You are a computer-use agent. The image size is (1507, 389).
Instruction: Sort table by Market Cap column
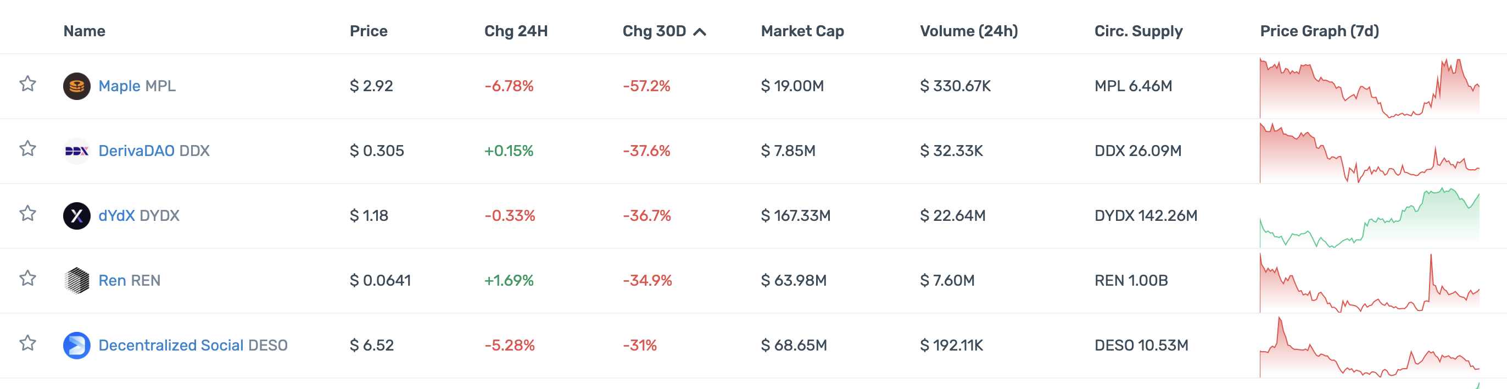coord(802,31)
